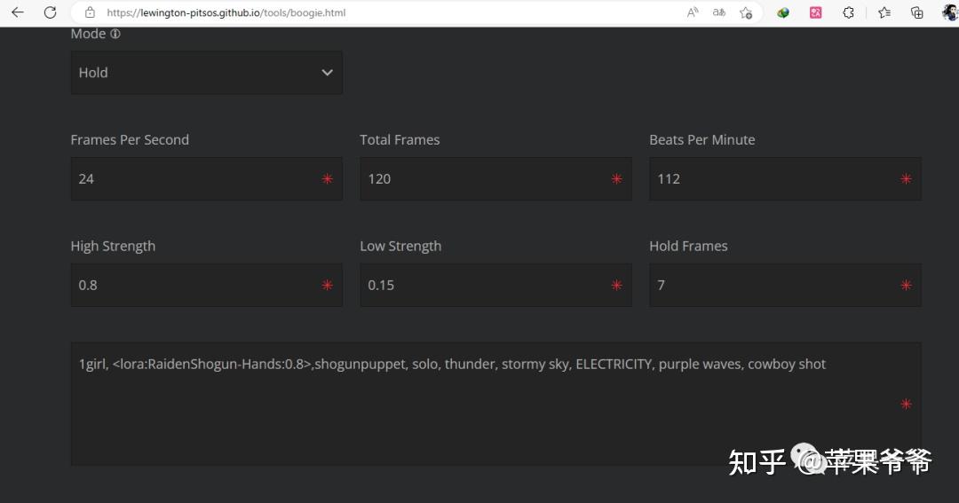Open the Read Aloud tool
This screenshot has height=503, width=959.
[x=693, y=12]
